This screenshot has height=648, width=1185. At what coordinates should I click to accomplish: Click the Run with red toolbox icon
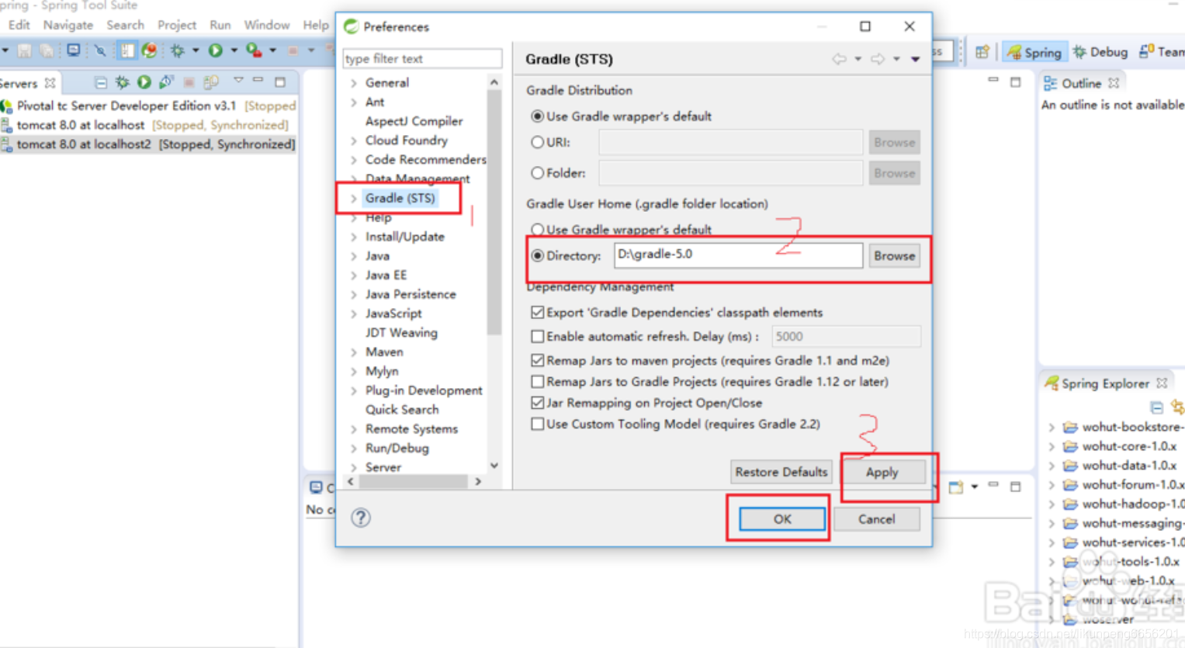(254, 50)
